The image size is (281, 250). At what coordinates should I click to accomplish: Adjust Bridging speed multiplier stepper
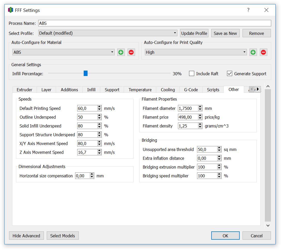click(x=219, y=176)
